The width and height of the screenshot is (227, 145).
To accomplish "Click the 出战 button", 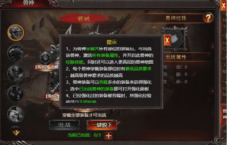I will pyautogui.click(x=64, y=125).
